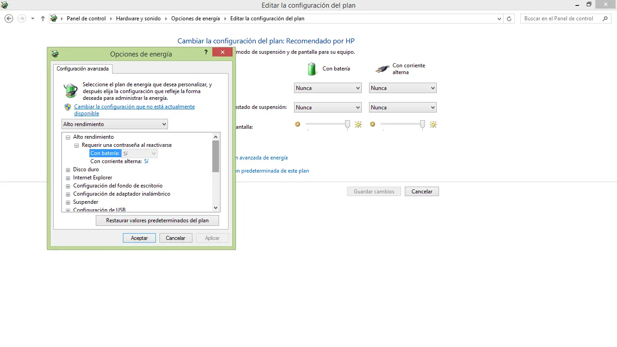Expand the Internet Explorer node
Viewport: 617px width, 347px height.
(68, 178)
